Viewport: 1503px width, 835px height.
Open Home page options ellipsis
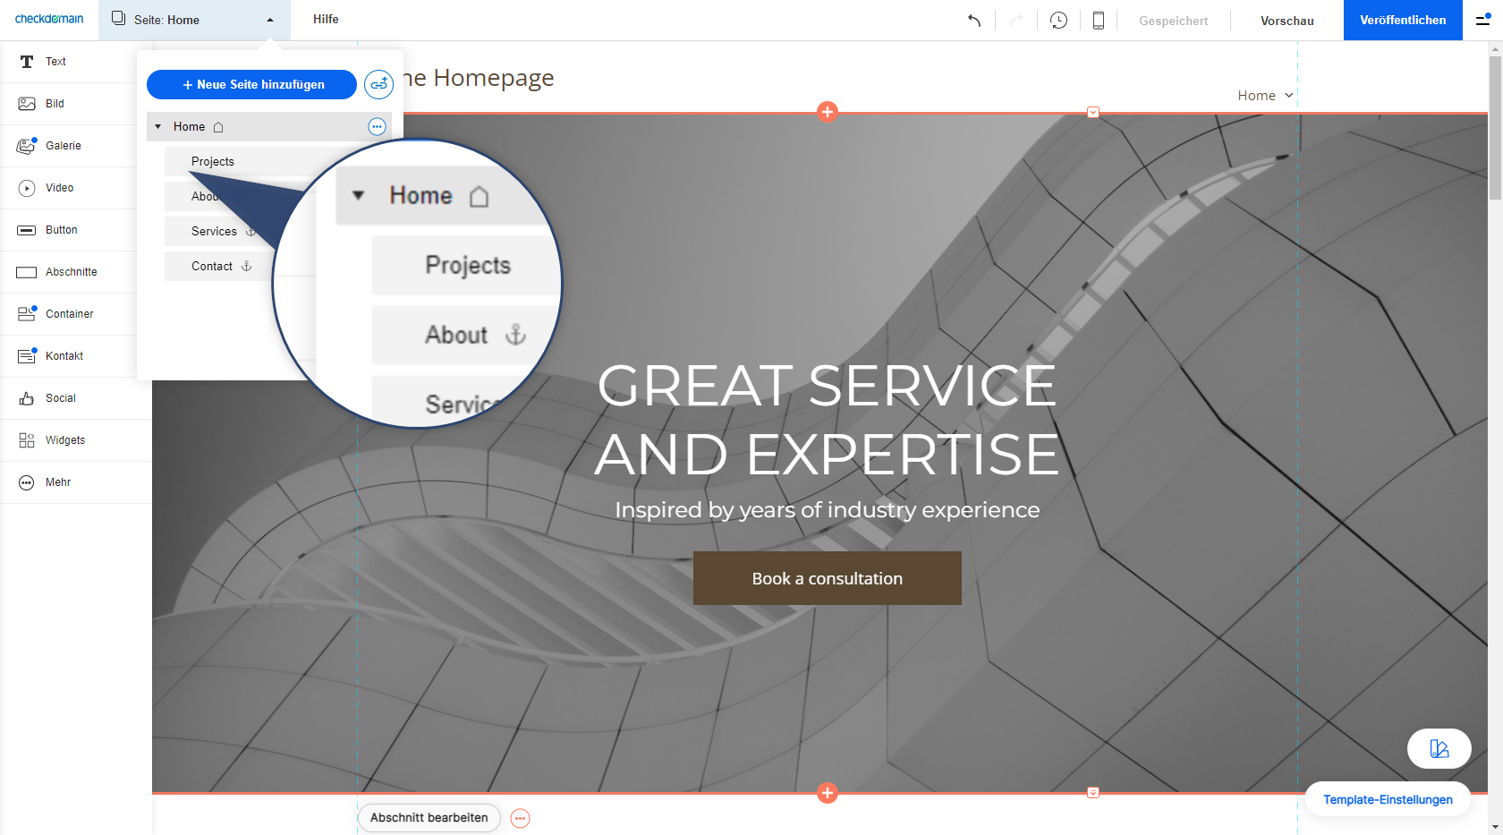coord(377,127)
